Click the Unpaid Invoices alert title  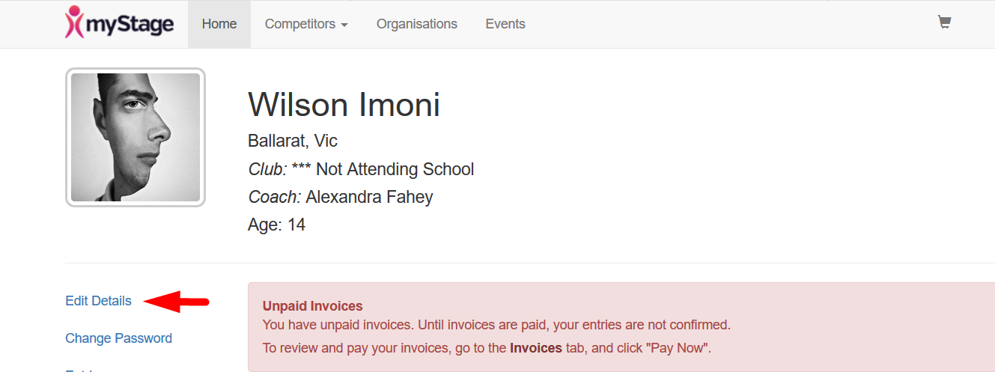(312, 306)
